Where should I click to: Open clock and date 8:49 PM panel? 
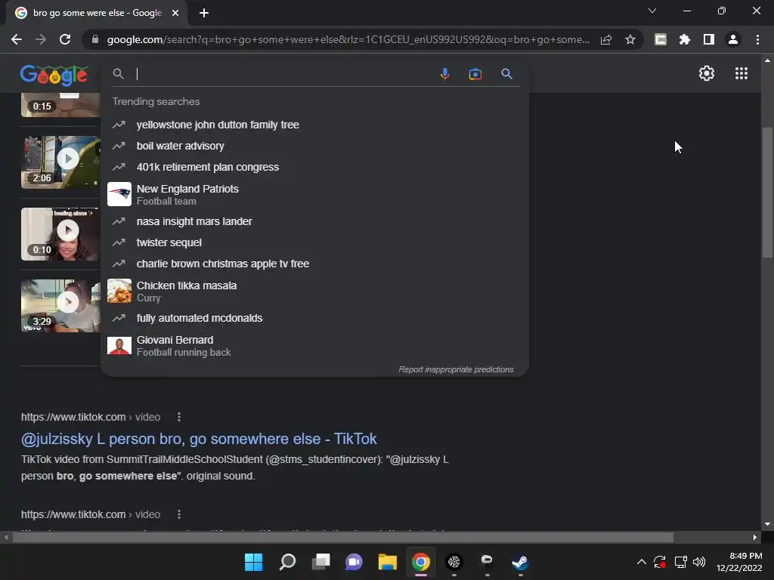(x=739, y=562)
